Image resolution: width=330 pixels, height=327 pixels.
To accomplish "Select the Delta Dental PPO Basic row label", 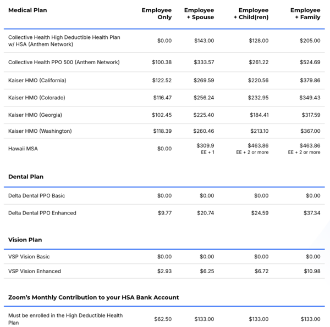I will tap(37, 196).
